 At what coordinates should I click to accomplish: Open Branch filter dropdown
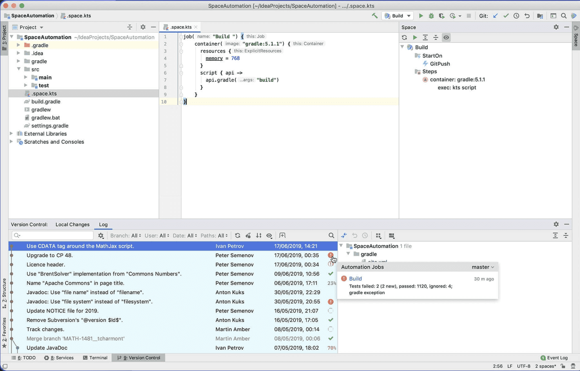[x=126, y=235]
